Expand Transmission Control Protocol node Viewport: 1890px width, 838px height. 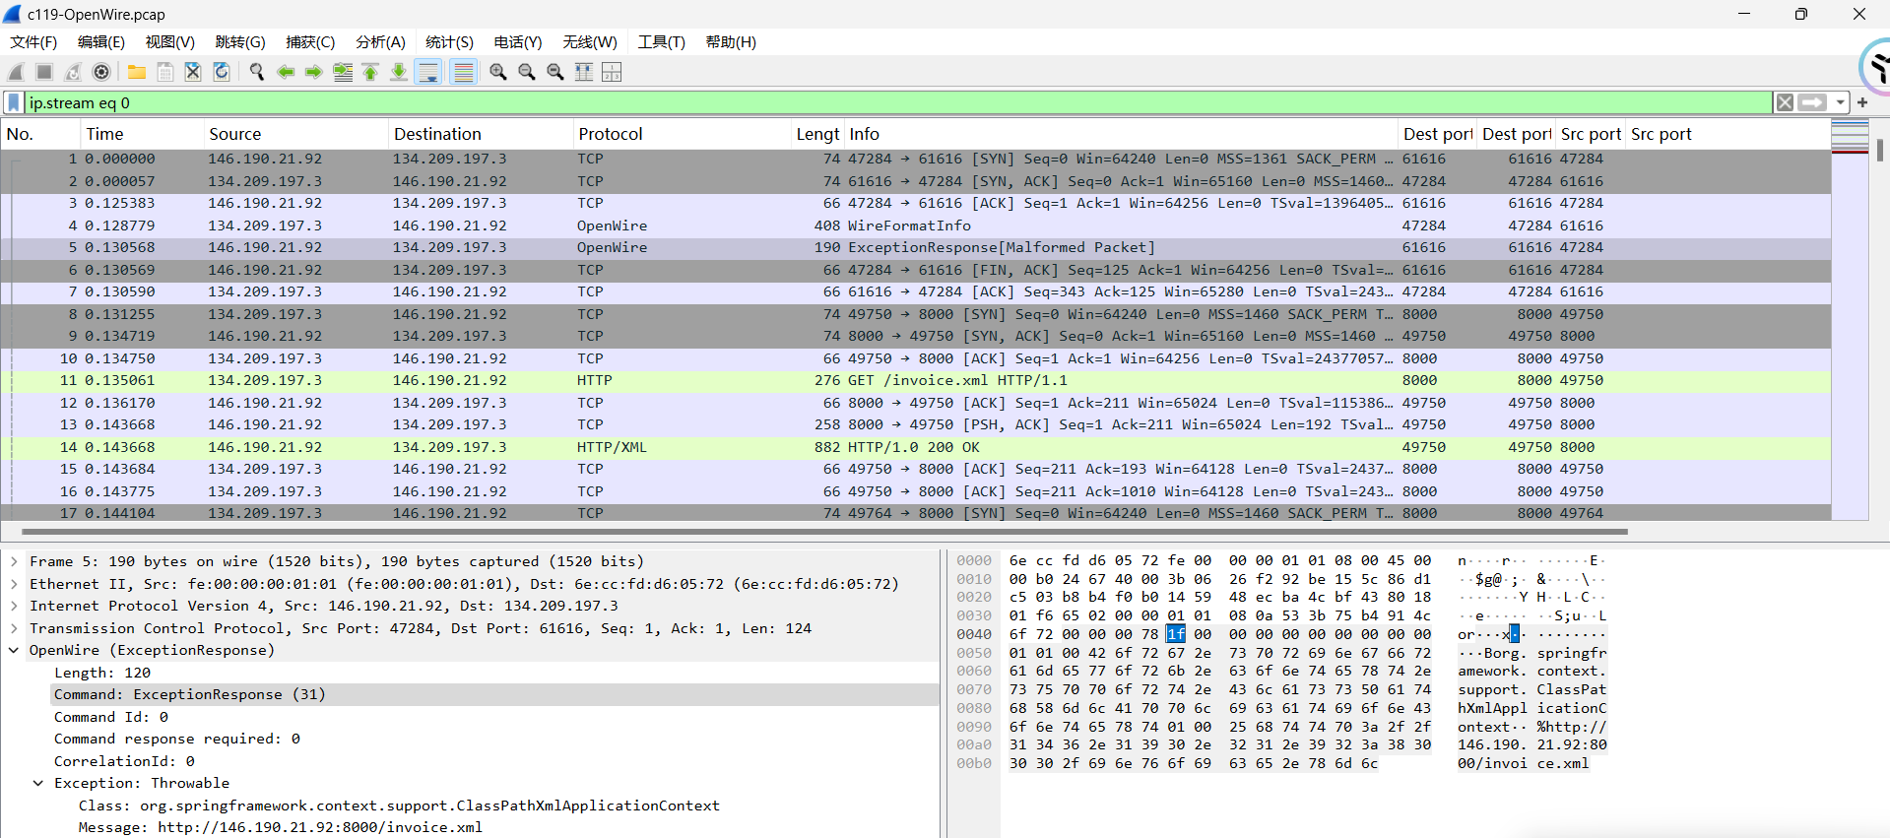pos(15,628)
